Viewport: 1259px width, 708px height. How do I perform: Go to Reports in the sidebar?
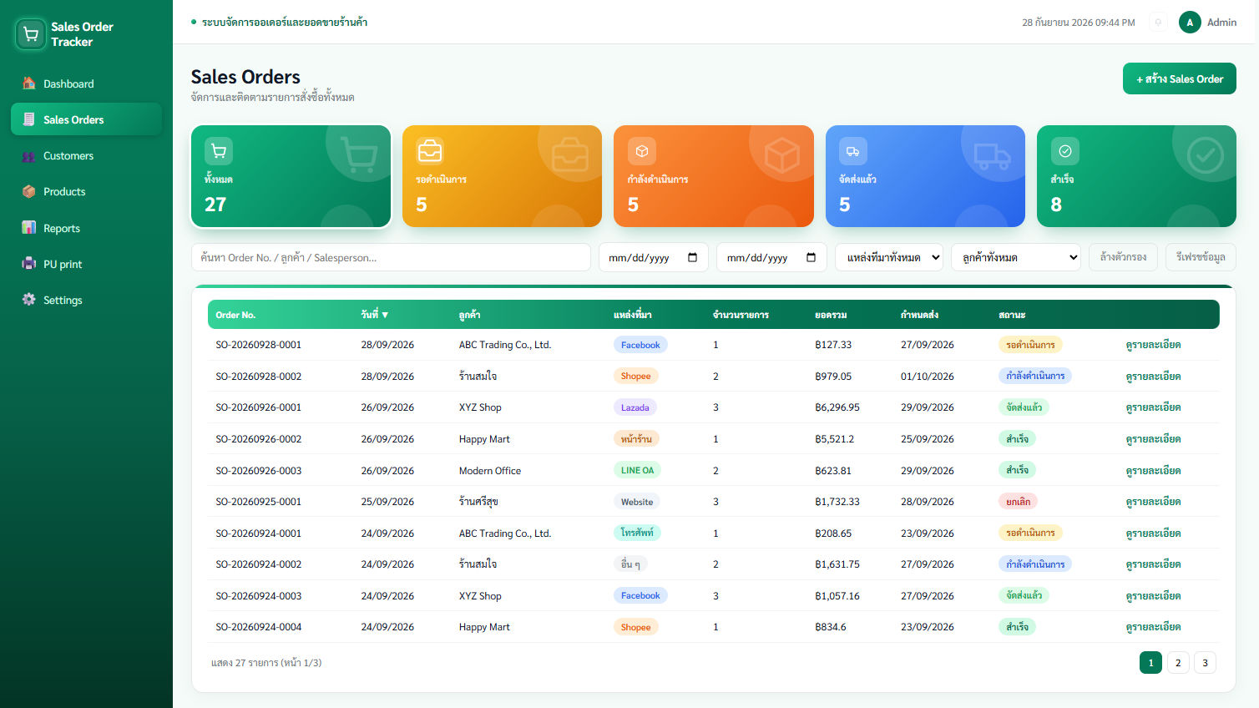(86, 228)
